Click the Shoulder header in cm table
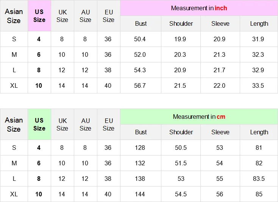 click(x=181, y=132)
